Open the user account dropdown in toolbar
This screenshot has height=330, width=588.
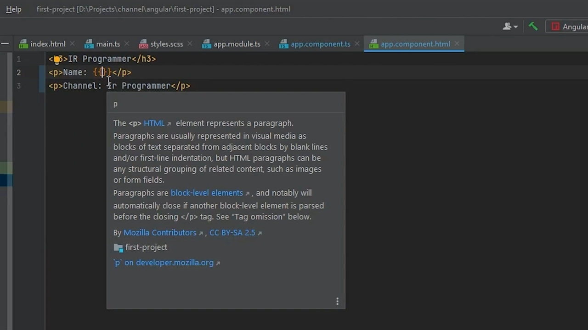(x=510, y=27)
